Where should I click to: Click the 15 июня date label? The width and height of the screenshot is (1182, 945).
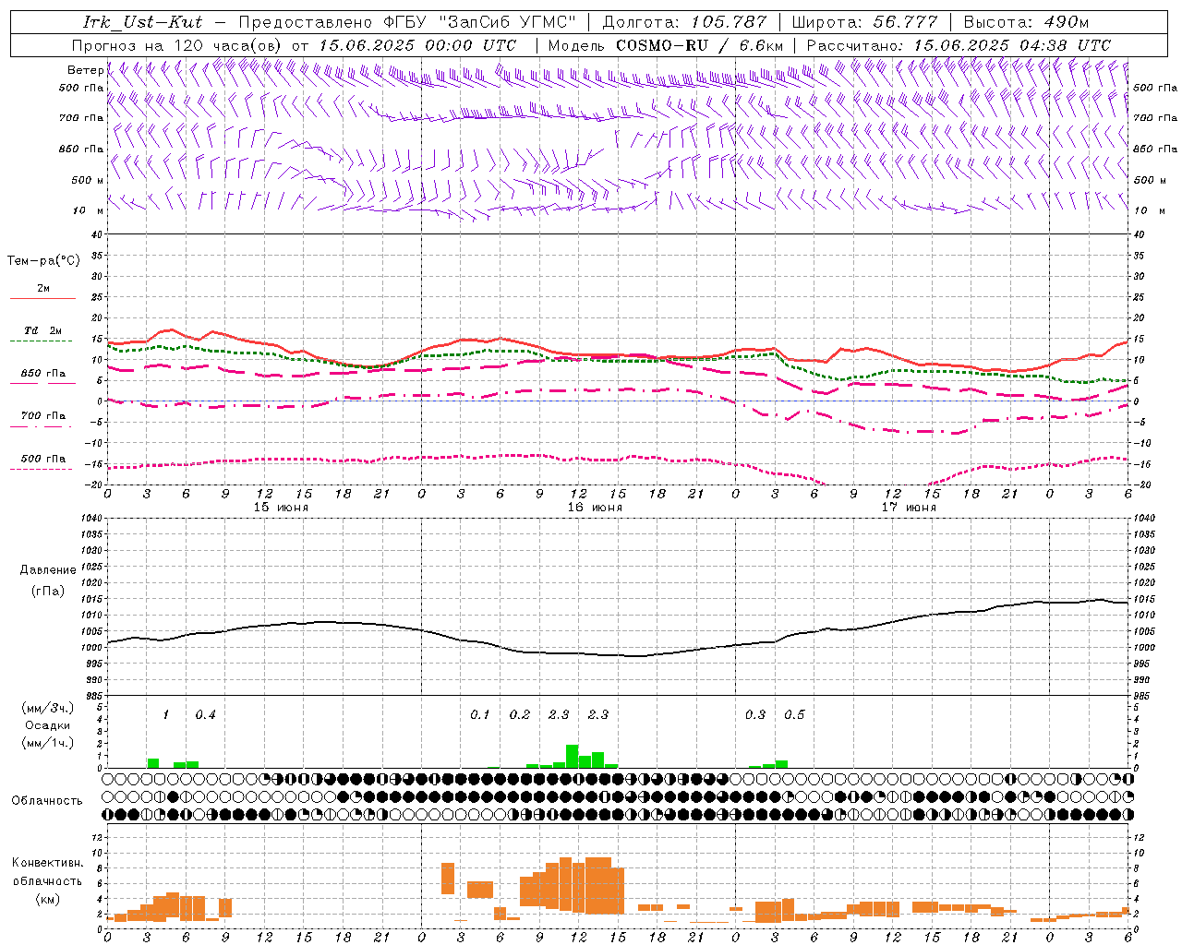pyautogui.click(x=281, y=508)
